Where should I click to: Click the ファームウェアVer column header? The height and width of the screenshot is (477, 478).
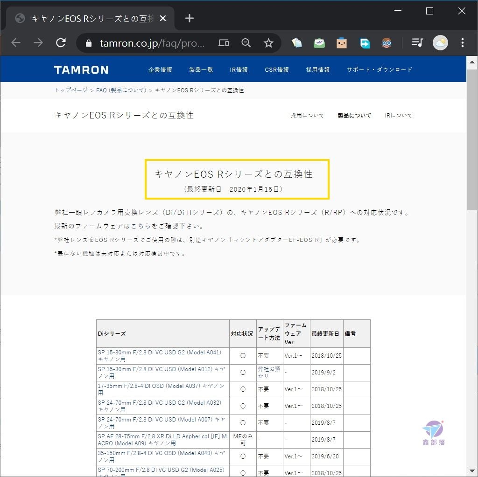coord(296,333)
